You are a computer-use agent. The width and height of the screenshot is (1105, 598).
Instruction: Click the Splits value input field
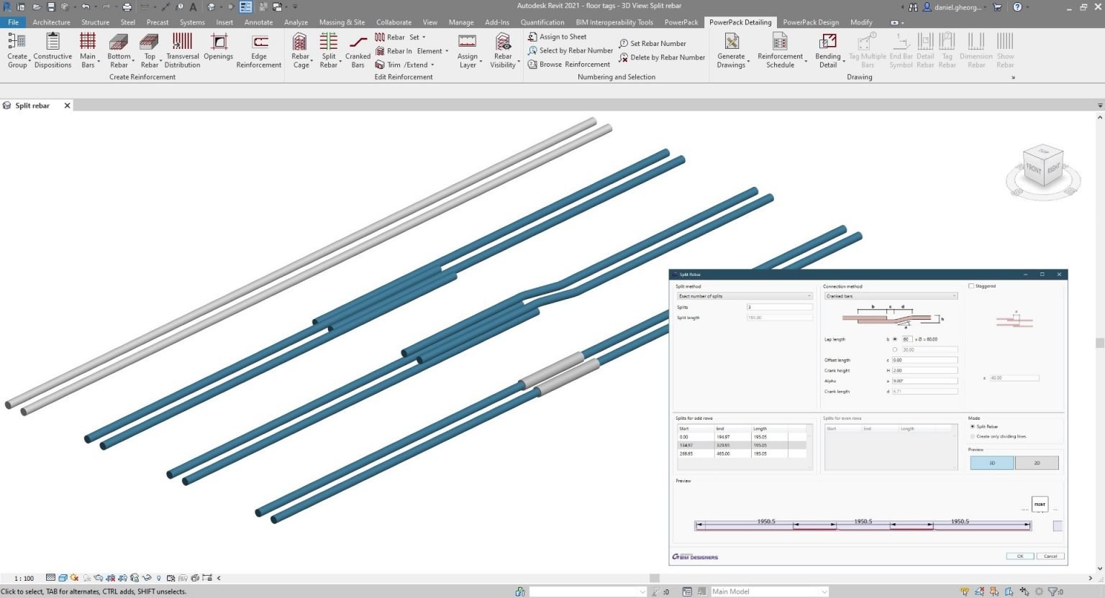[779, 307]
